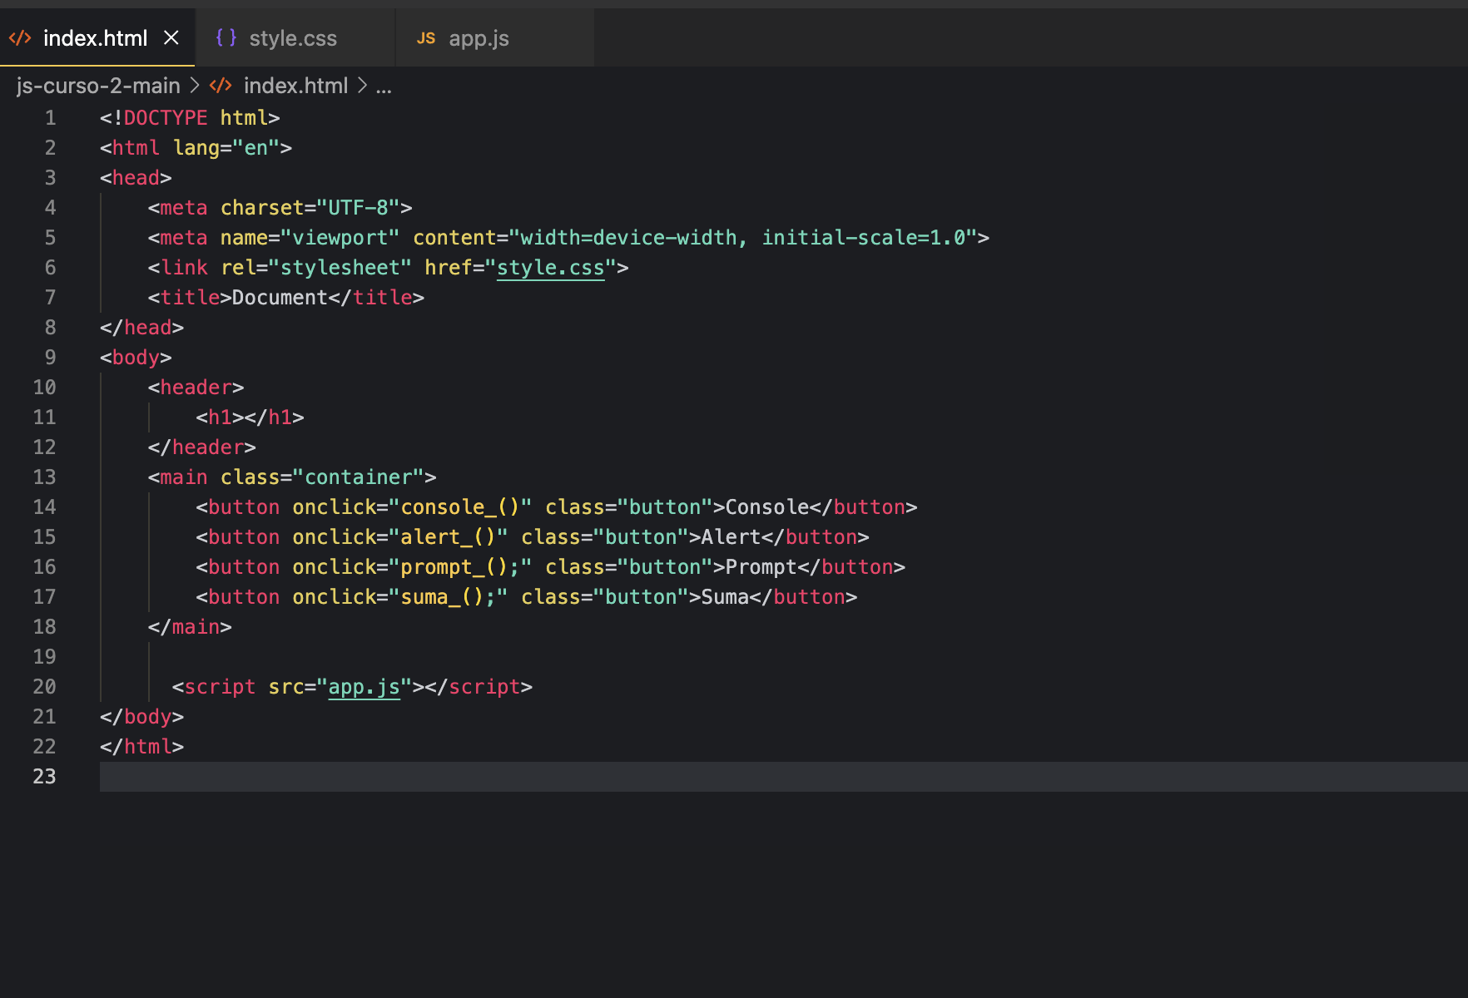The height and width of the screenshot is (998, 1468).
Task: Open the index.html breadcrumb item
Action: (295, 86)
